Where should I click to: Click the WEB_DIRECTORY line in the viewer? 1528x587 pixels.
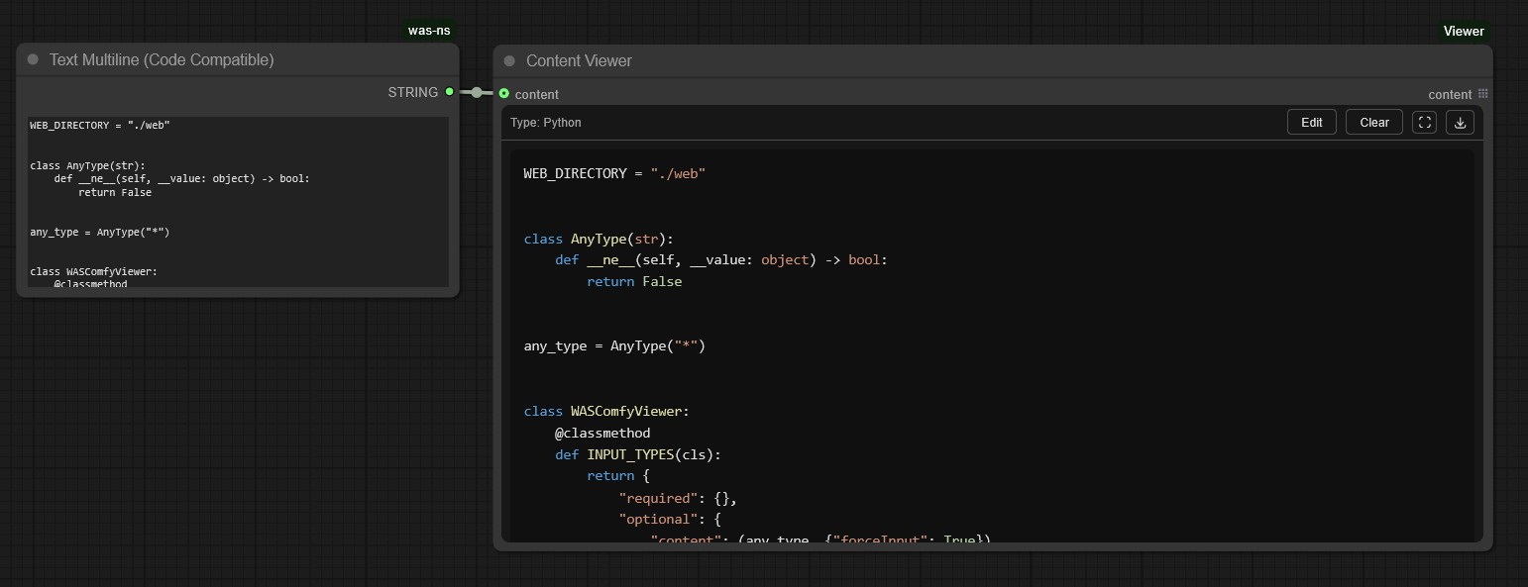(614, 173)
